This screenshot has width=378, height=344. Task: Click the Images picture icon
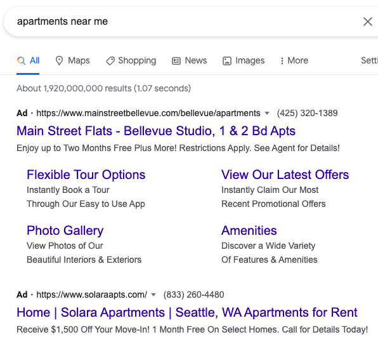click(x=227, y=61)
